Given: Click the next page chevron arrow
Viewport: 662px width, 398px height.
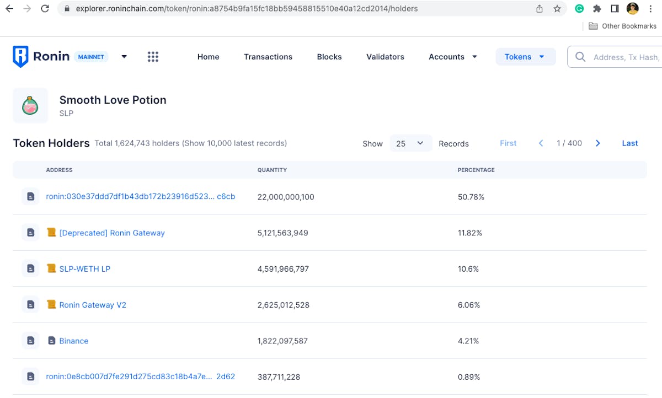Looking at the screenshot, I should tap(597, 143).
